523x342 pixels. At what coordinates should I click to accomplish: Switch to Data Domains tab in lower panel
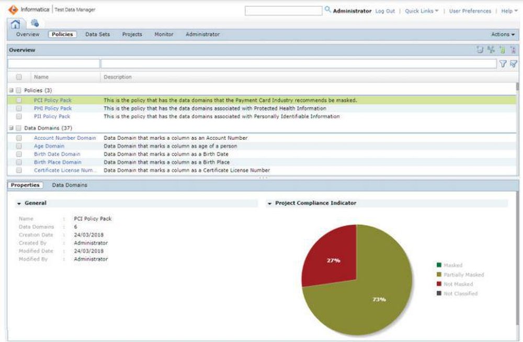click(x=70, y=185)
